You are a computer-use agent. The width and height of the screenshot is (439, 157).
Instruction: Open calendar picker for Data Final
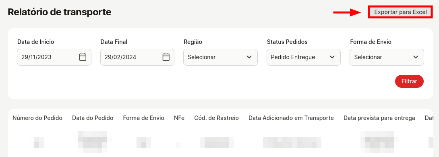point(166,57)
